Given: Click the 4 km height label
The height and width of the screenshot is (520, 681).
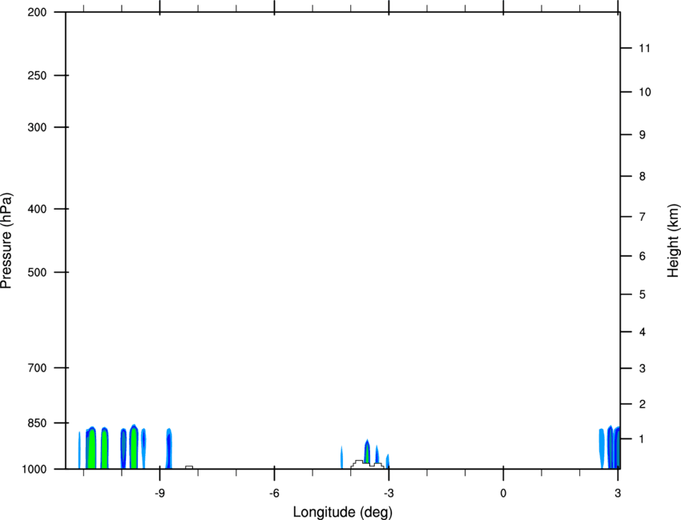Looking at the screenshot, I should [643, 332].
